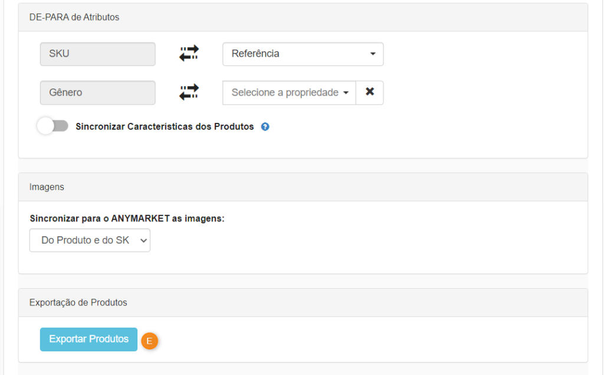604x375 pixels.
Task: Click the DE-PARA de Atributos panel header
Action: 303,17
